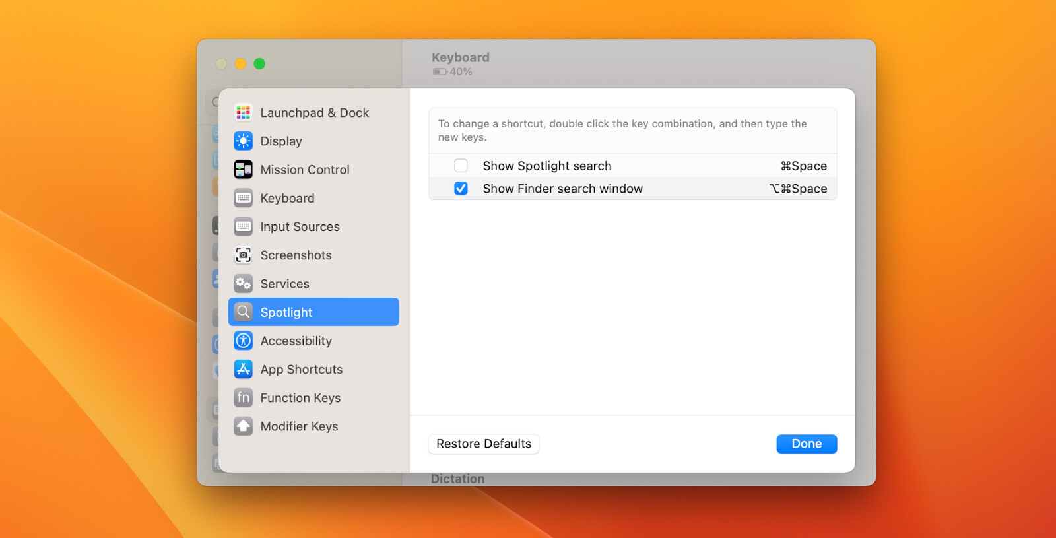
Task: Open the Services gears icon
Action: (x=243, y=284)
